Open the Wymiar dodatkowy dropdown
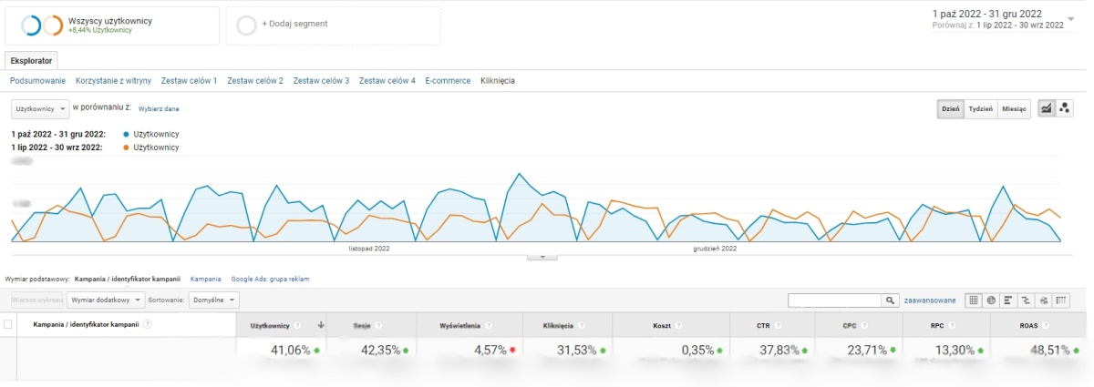This screenshot has width=1094, height=387. pyautogui.click(x=107, y=300)
